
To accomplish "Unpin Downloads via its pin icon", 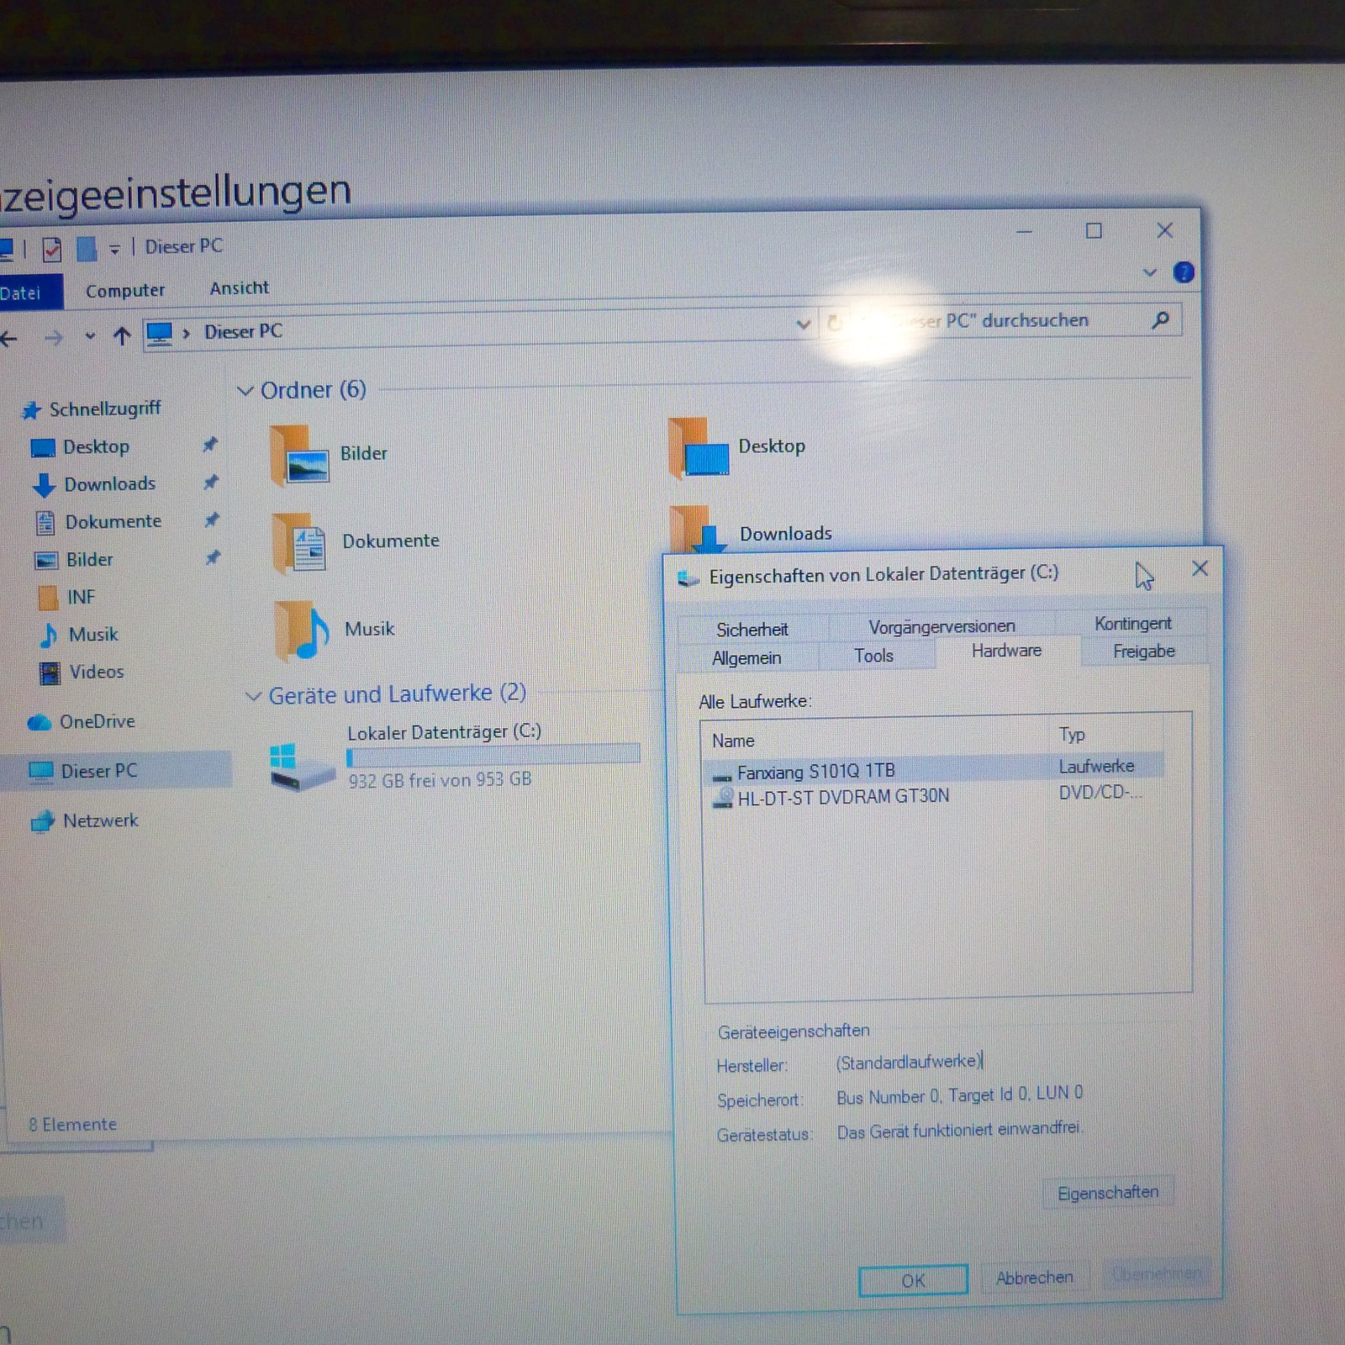I will [x=211, y=482].
